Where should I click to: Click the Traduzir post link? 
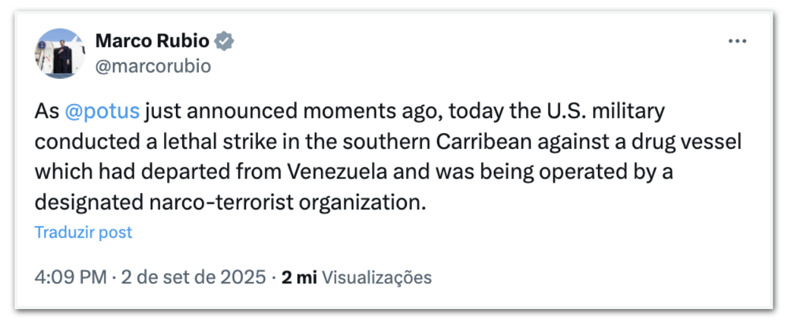pos(83,232)
